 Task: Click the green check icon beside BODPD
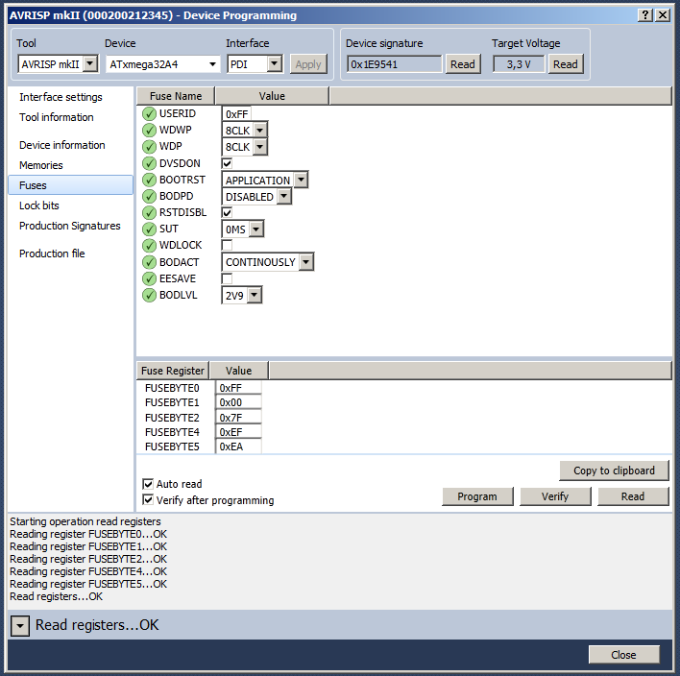[149, 197]
